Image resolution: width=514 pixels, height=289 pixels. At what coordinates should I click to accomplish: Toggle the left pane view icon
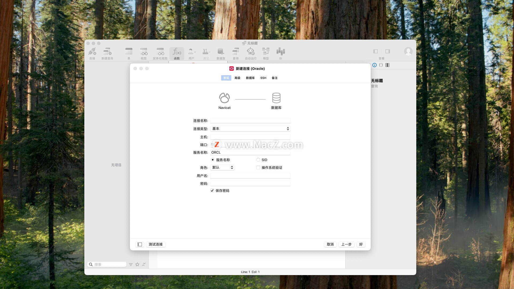[376, 51]
